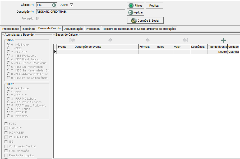This screenshot has height=159, width=240.
Task: Click the Valor column header
Action: click(x=182, y=47)
